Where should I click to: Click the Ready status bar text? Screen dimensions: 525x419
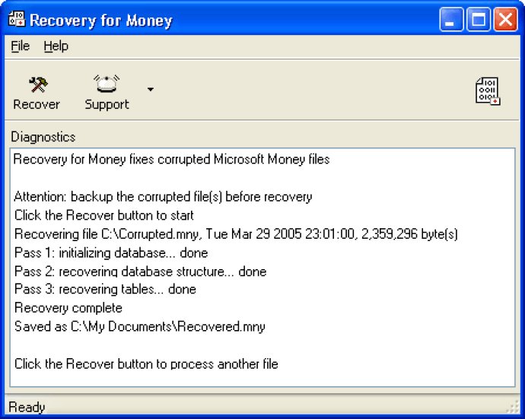tap(27, 408)
